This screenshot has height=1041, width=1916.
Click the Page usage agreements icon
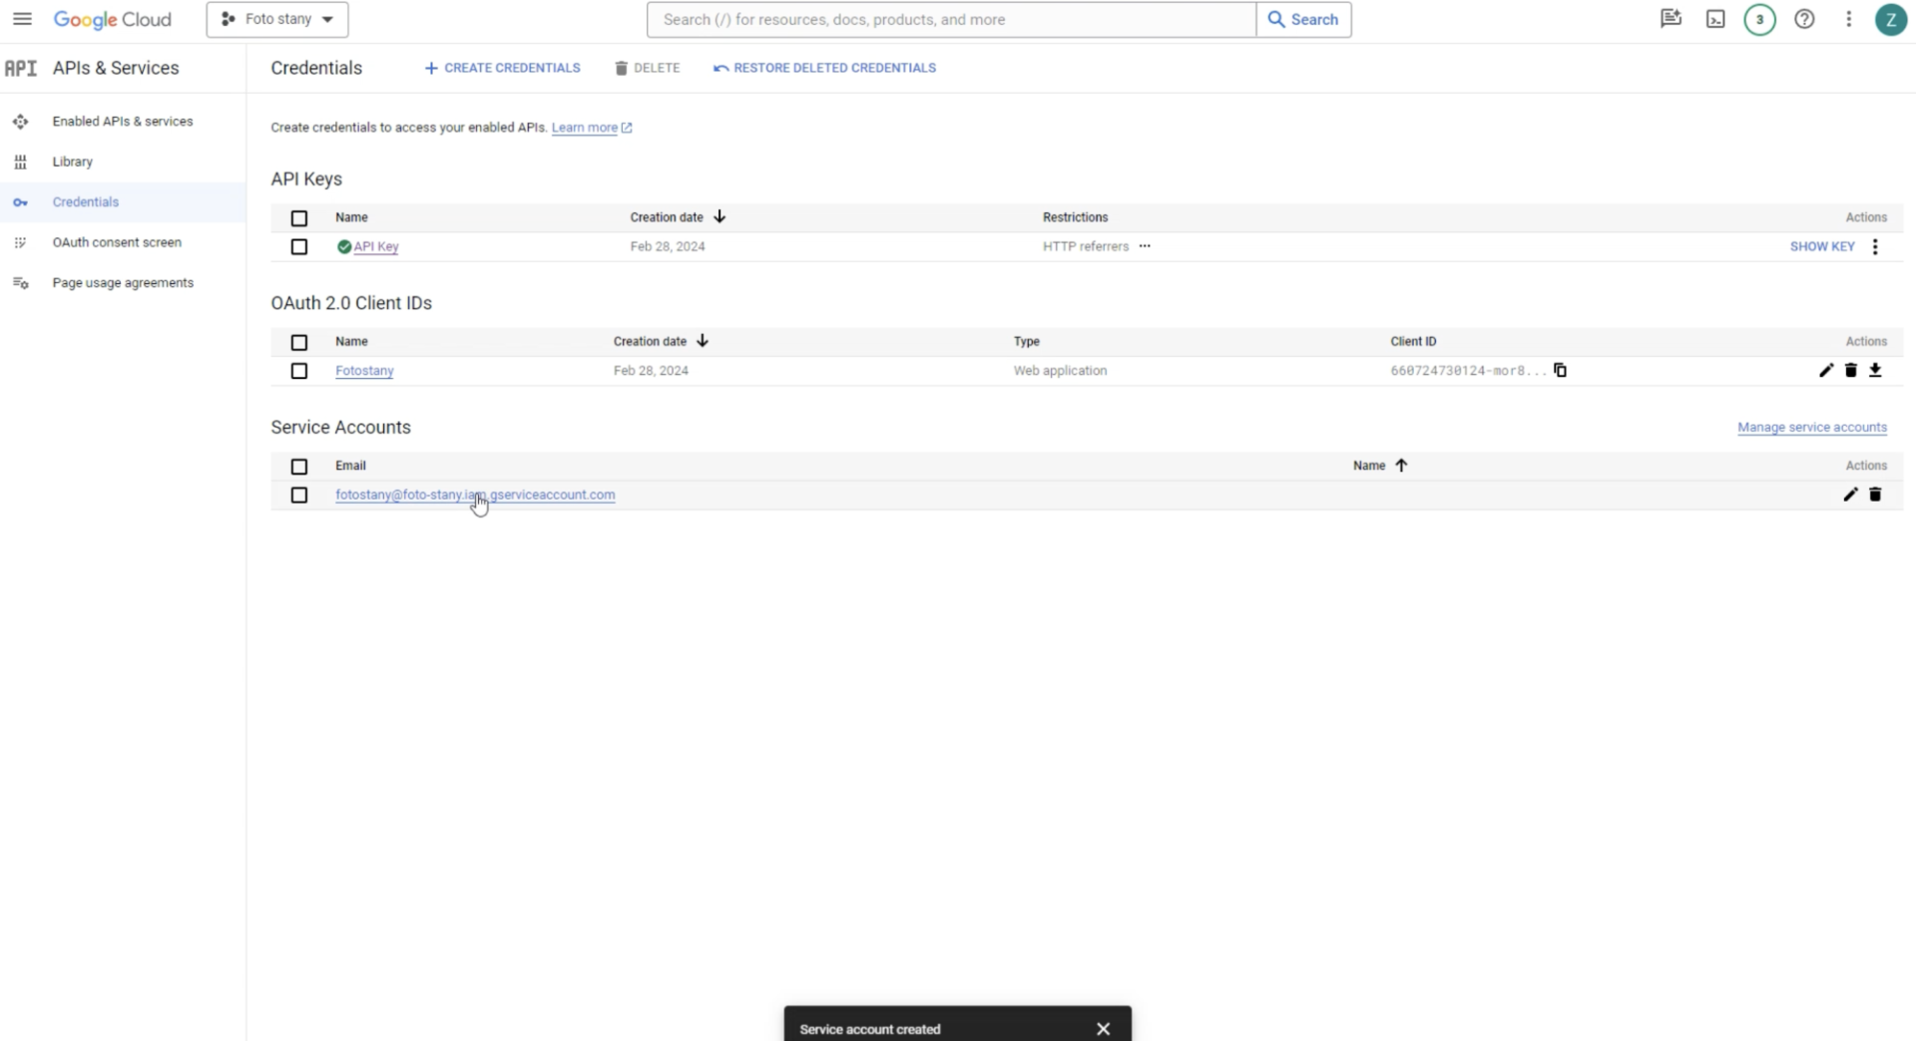tap(20, 283)
